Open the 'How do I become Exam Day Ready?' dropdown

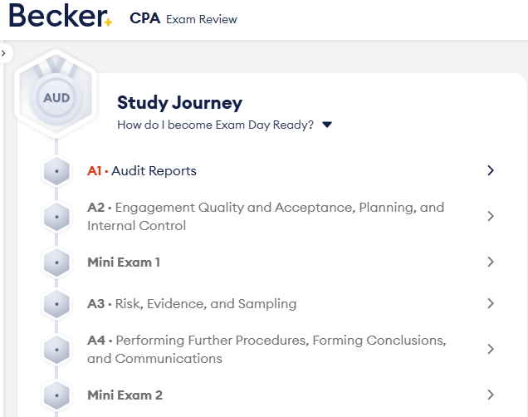[x=326, y=125]
